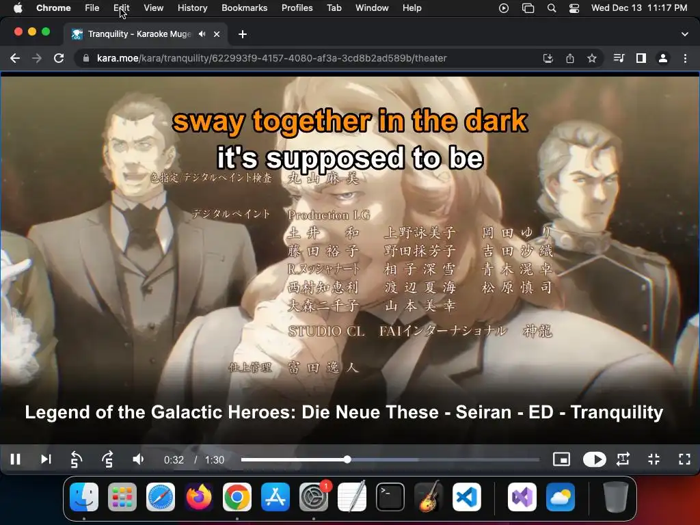Click the menu bar play status icon

click(x=504, y=8)
